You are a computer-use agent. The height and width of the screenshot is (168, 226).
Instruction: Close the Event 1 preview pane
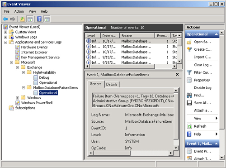[x=177, y=74]
